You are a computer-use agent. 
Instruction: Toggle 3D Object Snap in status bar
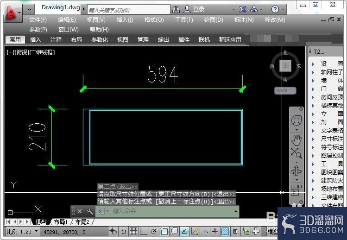pos(174,231)
